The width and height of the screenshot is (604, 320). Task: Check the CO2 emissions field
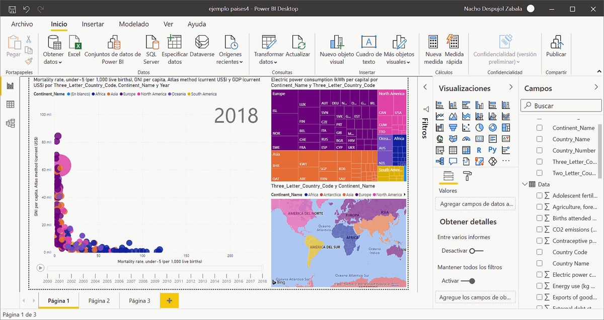pyautogui.click(x=540, y=230)
